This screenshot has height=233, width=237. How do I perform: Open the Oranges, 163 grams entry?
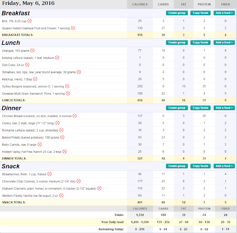(16, 51)
